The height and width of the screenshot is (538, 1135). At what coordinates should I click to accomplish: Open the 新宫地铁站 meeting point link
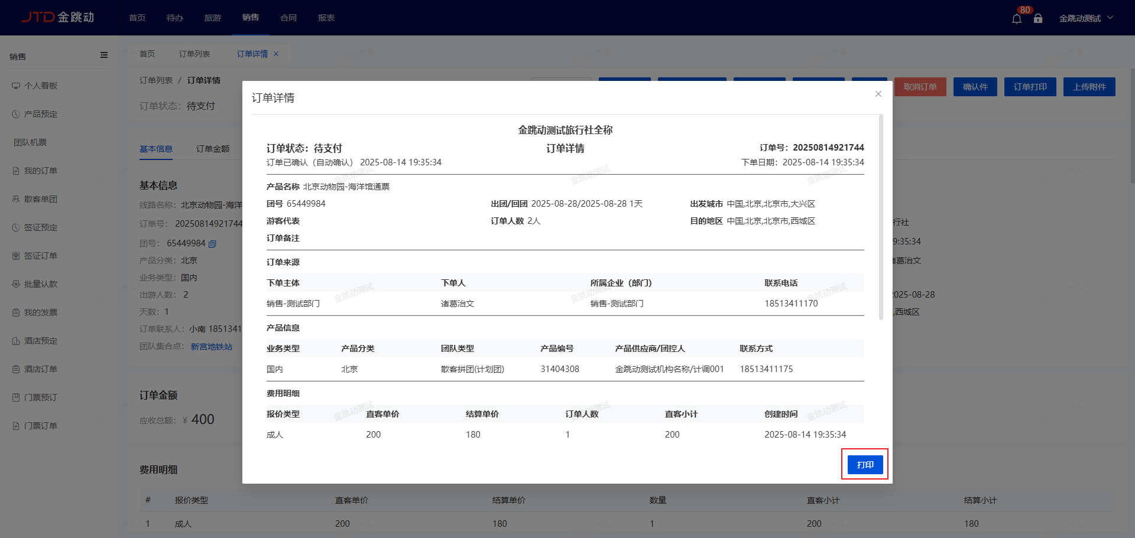pos(211,347)
